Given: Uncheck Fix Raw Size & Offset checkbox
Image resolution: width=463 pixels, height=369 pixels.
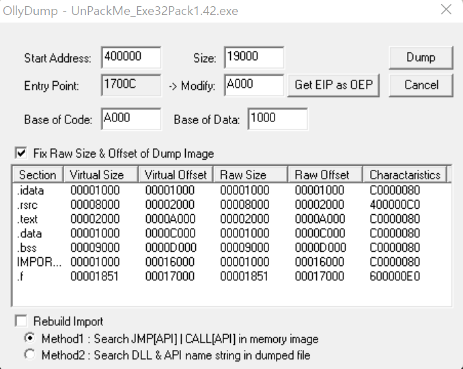Looking at the screenshot, I should pos(21,153).
